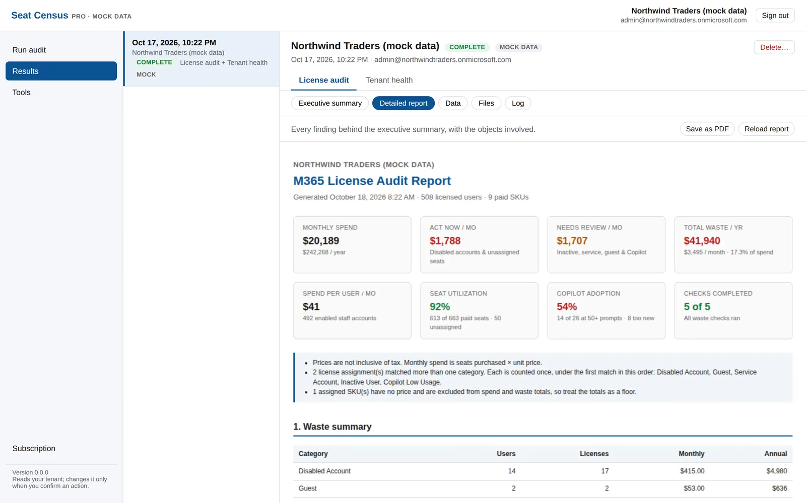The height and width of the screenshot is (503, 806).
Task: Switch to the Tenant health tab
Action: click(x=389, y=80)
